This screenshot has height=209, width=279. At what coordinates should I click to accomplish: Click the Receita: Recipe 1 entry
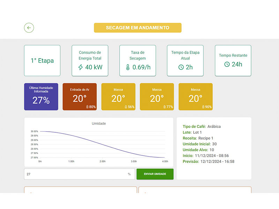197,138
